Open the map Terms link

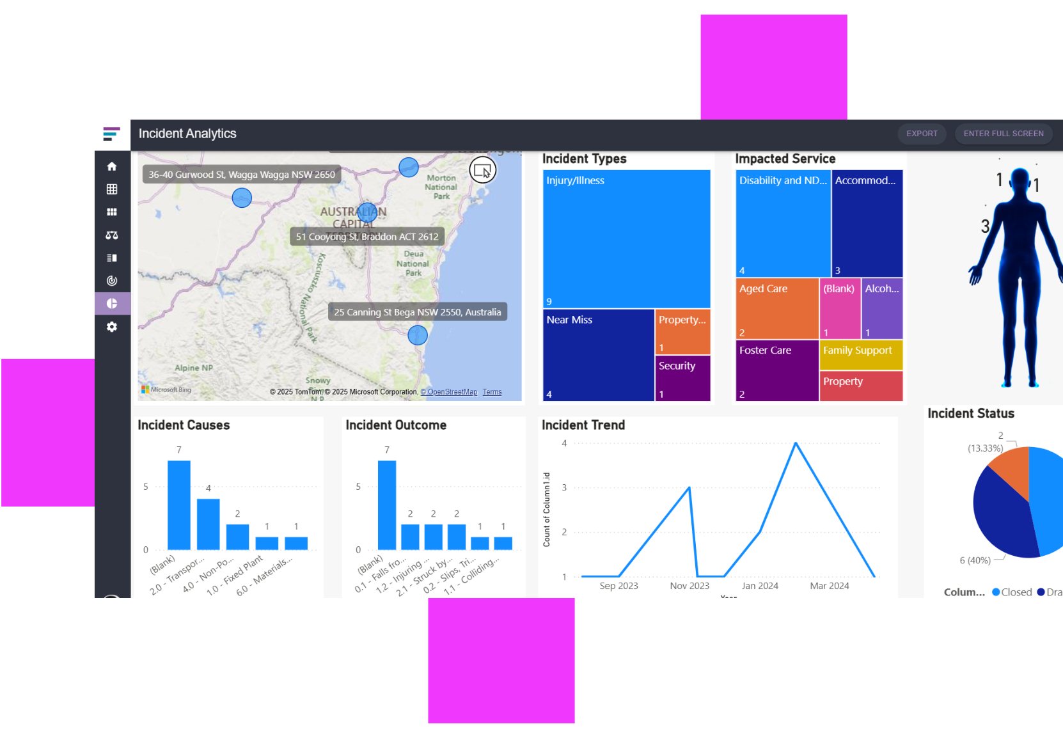click(x=492, y=392)
